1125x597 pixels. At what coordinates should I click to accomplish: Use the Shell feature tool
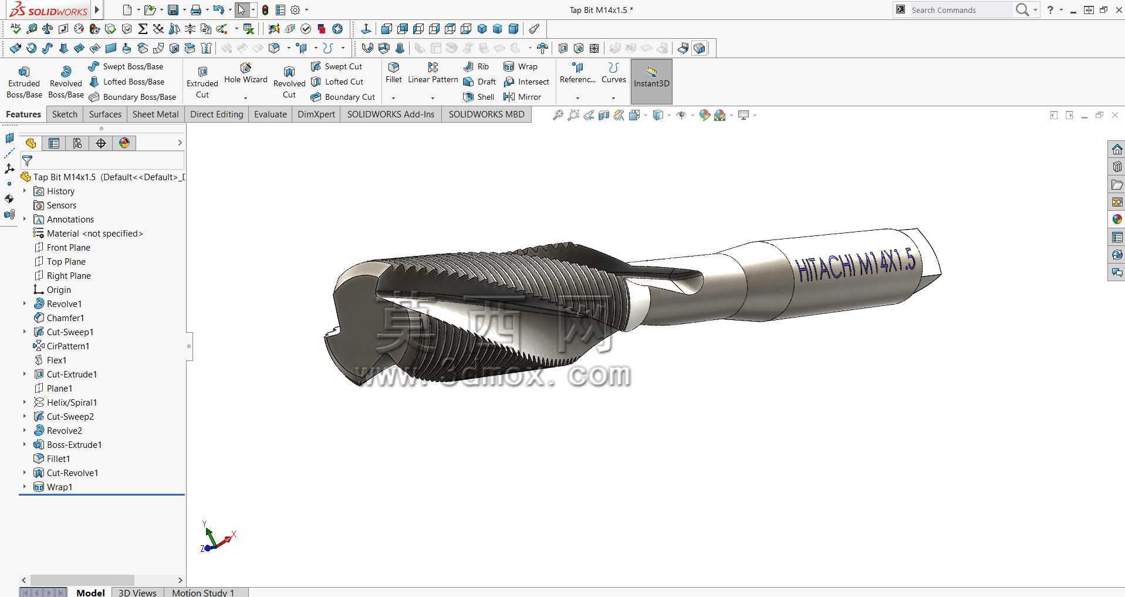point(479,97)
